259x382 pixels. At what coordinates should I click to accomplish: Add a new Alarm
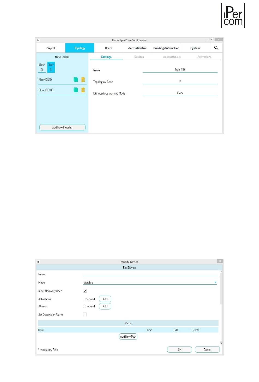[x=105, y=307]
